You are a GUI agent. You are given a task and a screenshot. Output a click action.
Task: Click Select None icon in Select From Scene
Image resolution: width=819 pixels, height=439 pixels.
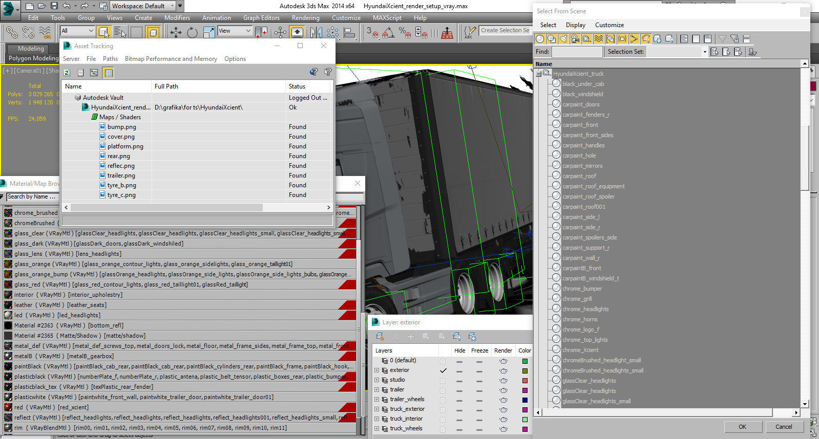click(x=696, y=39)
